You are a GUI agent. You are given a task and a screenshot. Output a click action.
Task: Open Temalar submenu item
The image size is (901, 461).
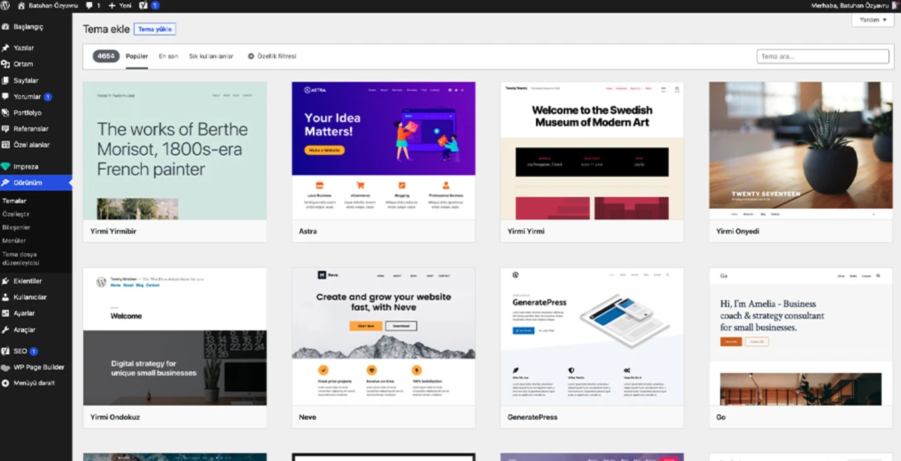click(x=14, y=201)
